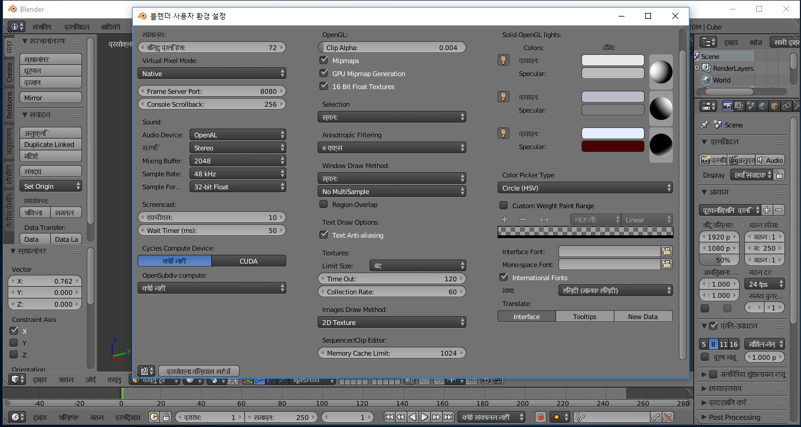The width and height of the screenshot is (801, 427).
Task: Click the red auto-keyframe record button
Action: 540,417
